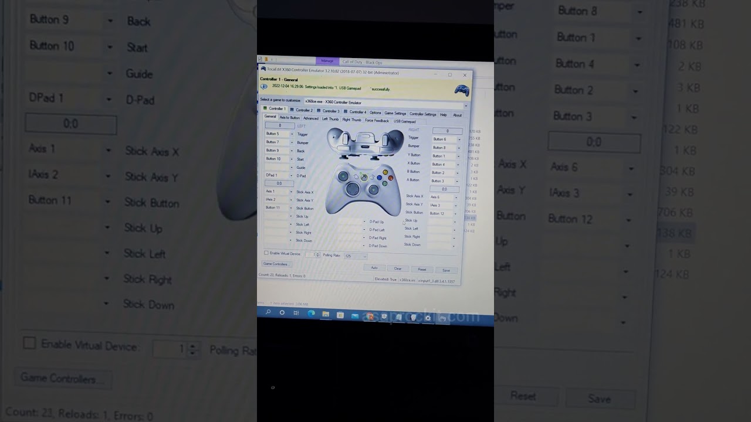Viewport: 751px width, 422px height.
Task: Open the right Bumper dropdown showing Button 8
Action: tap(447, 148)
